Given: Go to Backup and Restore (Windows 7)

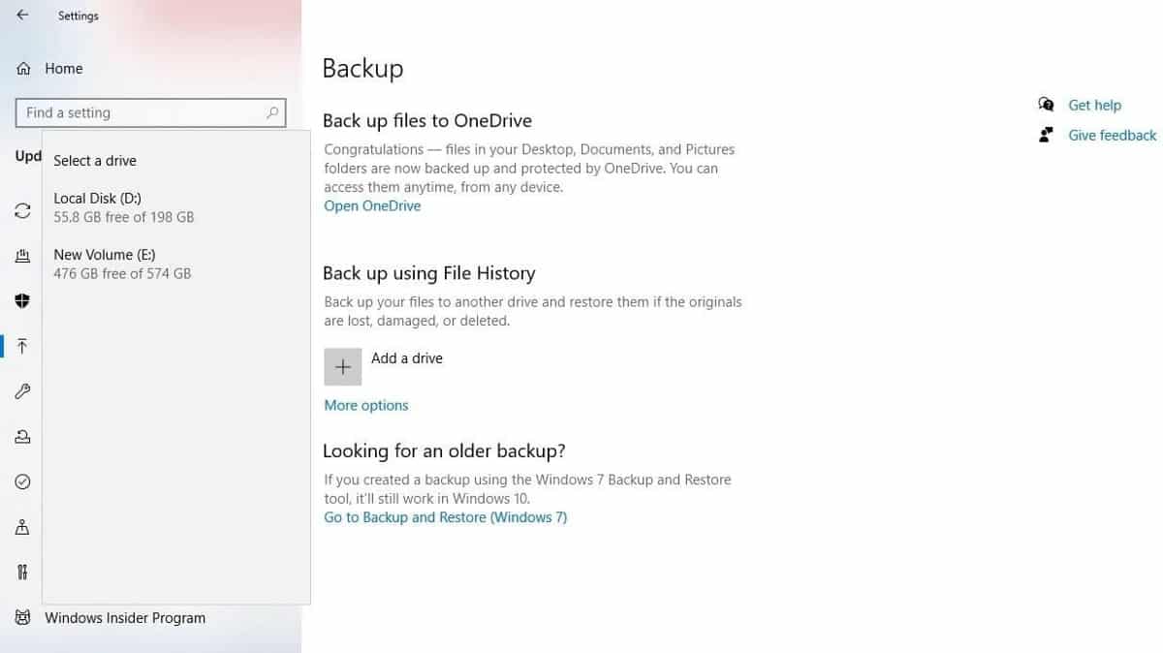Looking at the screenshot, I should coord(445,516).
